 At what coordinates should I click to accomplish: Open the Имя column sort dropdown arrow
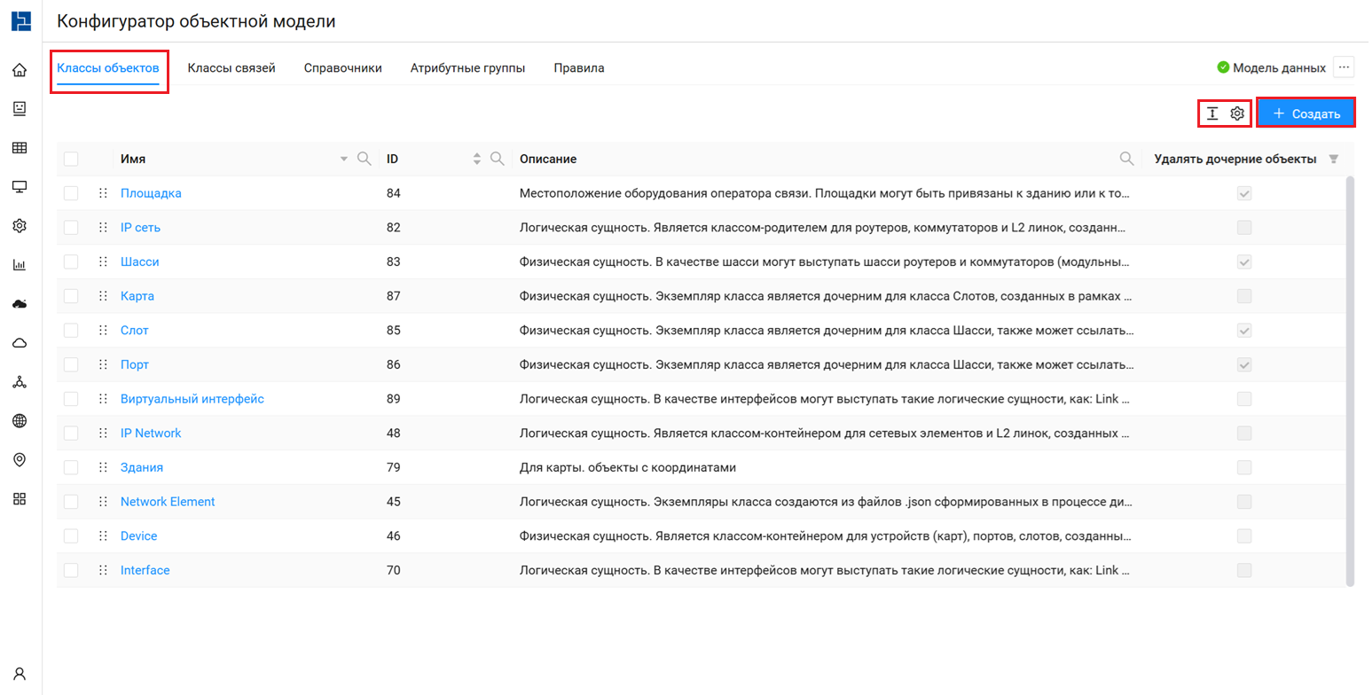click(x=344, y=160)
